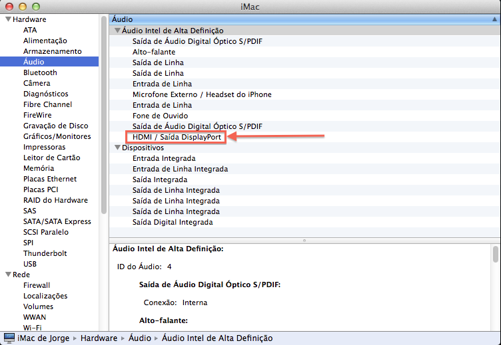Click the Fone de Ouvido entry
The height and width of the screenshot is (345, 501).
tap(160, 116)
